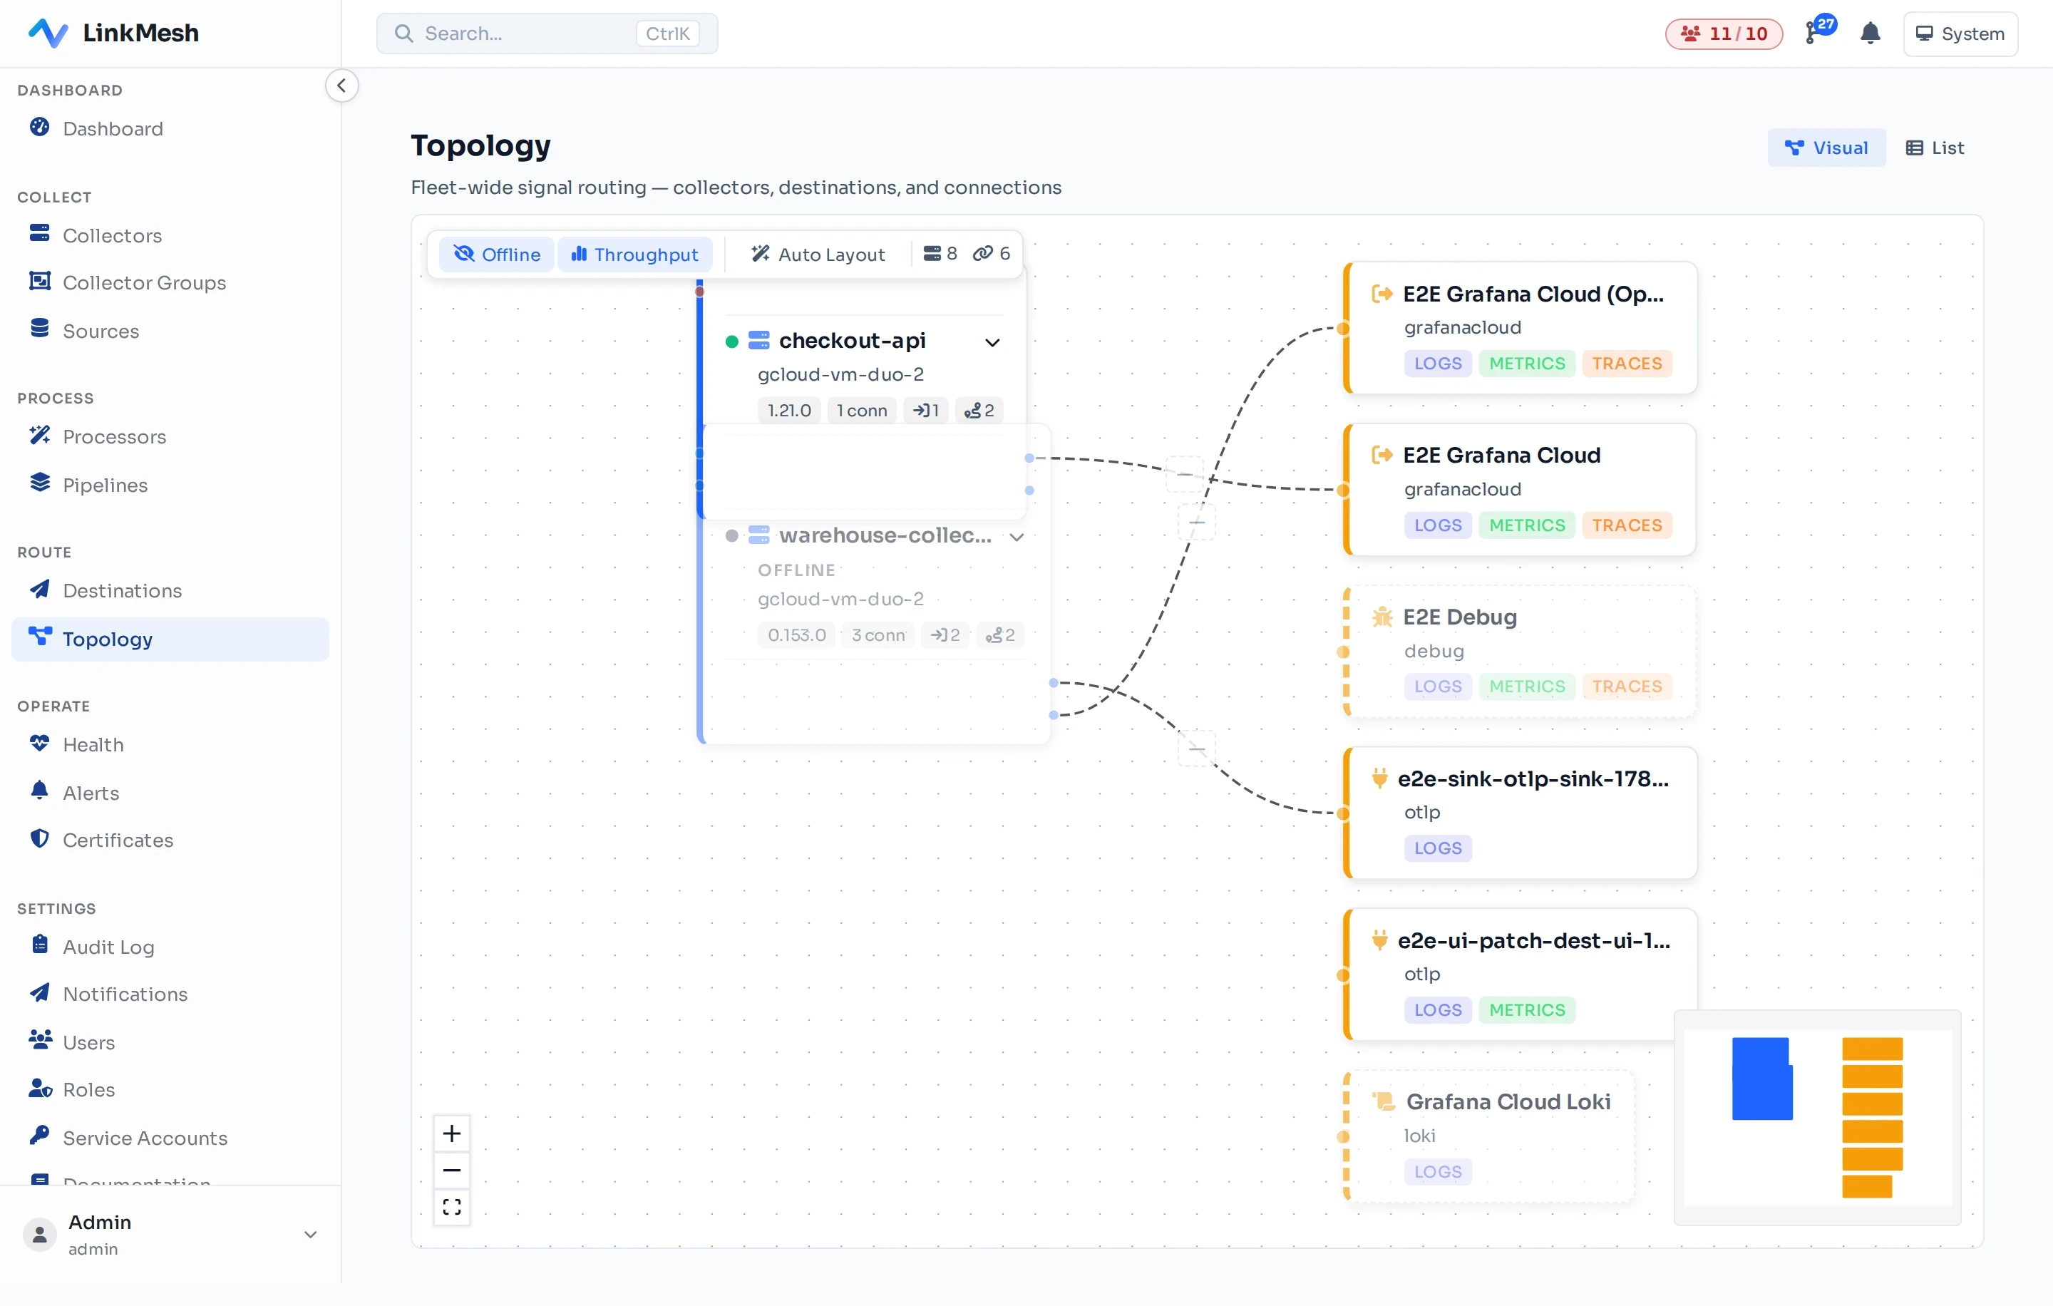Click METRICS tag on e2e-ui-patch-dest
Image resolution: width=2053 pixels, height=1306 pixels.
pos(1526,1009)
